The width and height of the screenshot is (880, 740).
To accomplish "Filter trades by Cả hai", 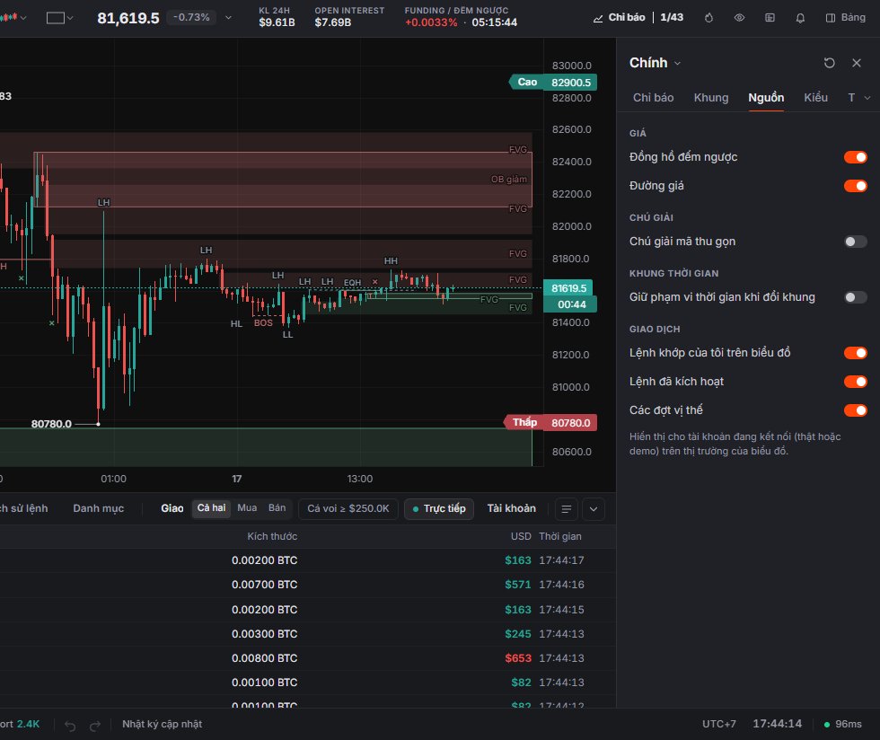I will pyautogui.click(x=211, y=508).
